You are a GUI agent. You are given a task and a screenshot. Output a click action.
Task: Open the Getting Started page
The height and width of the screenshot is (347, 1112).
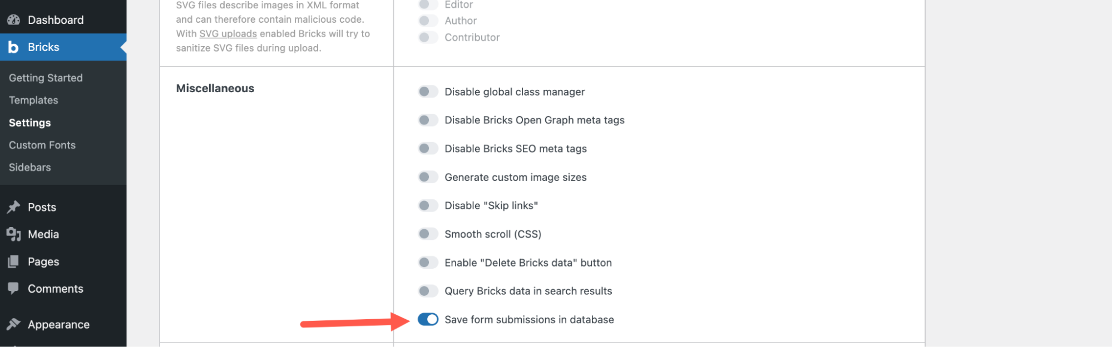click(46, 78)
